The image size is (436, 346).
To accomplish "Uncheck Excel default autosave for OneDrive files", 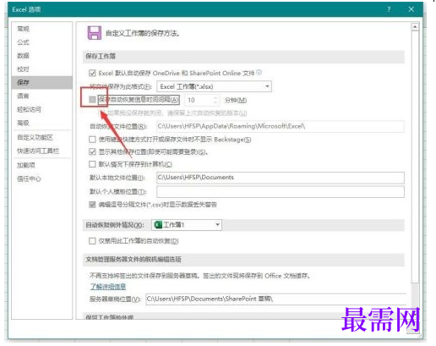I will pyautogui.click(x=92, y=74).
